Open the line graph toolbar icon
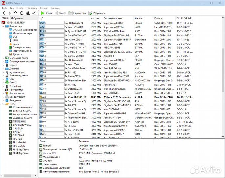The width and height of the screenshot is (225, 178). (x=34, y=13)
